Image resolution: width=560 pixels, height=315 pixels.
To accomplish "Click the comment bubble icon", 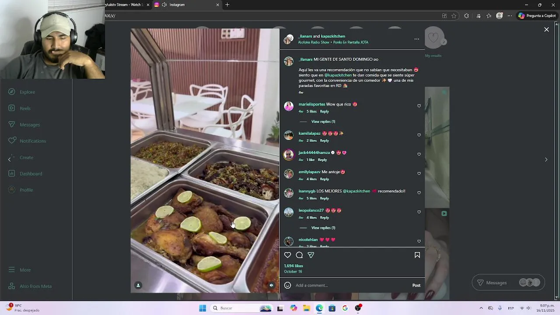I will click(x=299, y=255).
